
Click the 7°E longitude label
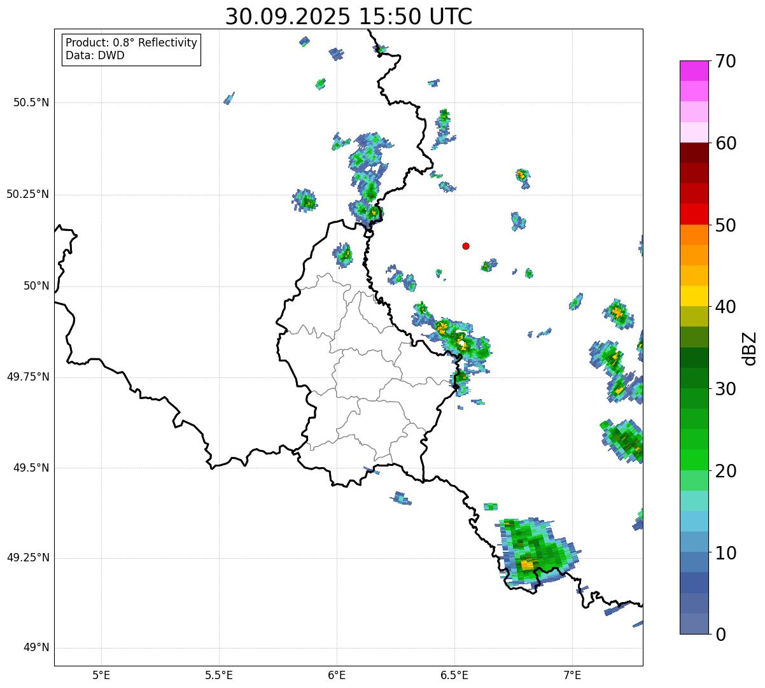pyautogui.click(x=573, y=675)
